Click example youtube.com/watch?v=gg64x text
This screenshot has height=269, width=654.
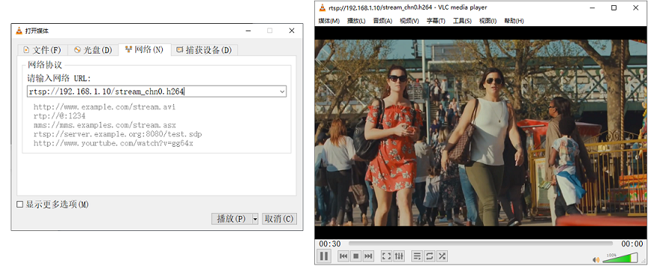tap(113, 143)
